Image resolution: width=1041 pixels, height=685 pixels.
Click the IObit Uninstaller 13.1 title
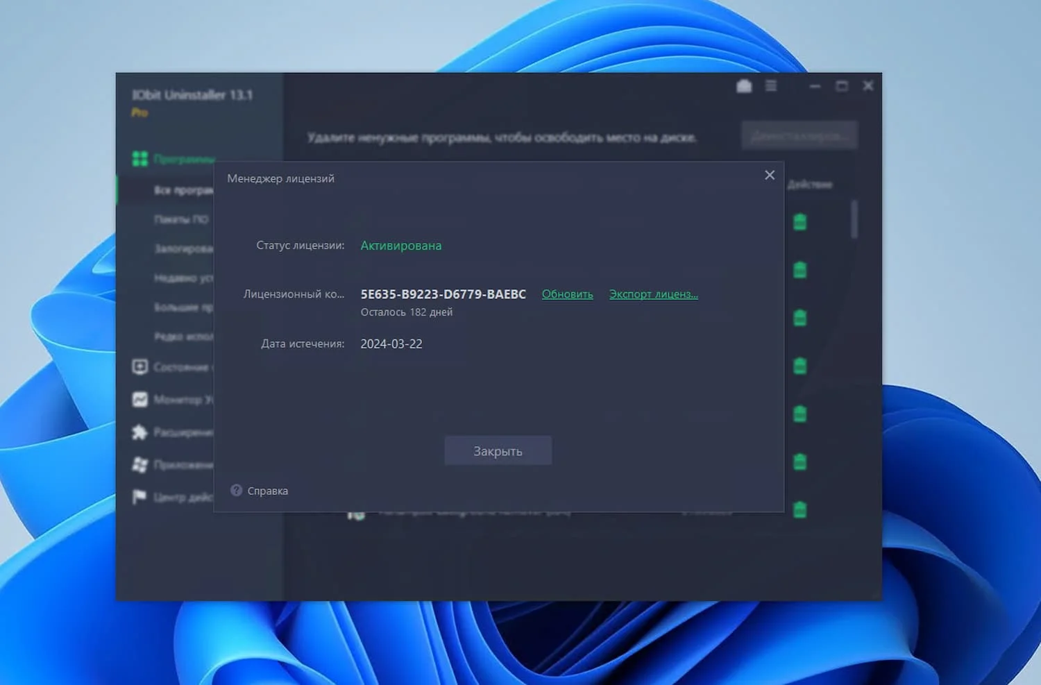pos(192,95)
